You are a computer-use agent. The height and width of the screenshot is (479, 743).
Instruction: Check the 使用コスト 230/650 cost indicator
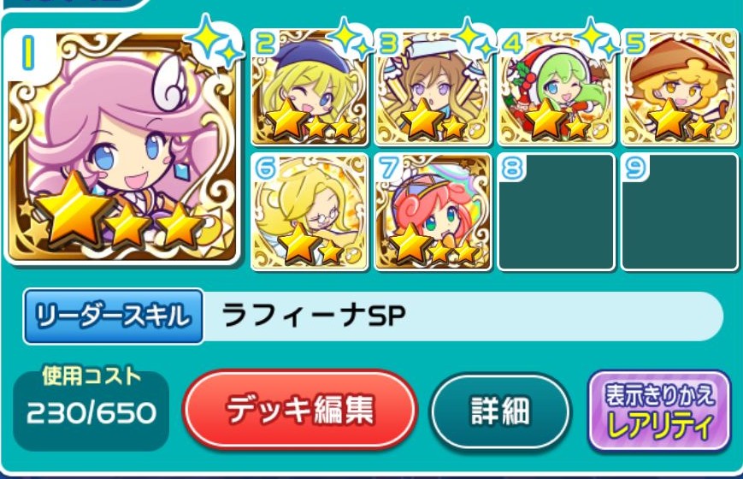[91, 407]
